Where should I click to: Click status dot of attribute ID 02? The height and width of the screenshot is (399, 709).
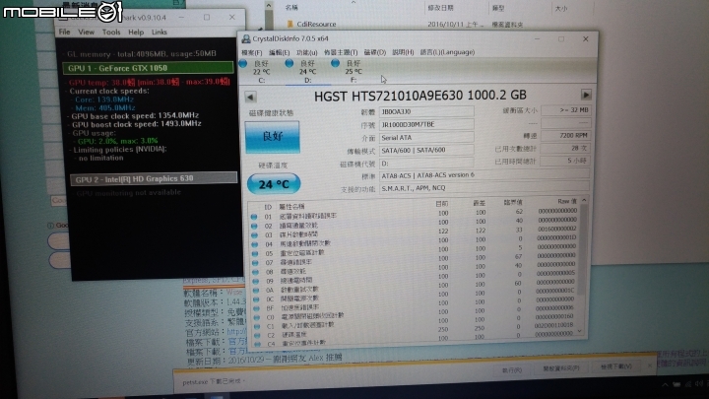tap(254, 226)
